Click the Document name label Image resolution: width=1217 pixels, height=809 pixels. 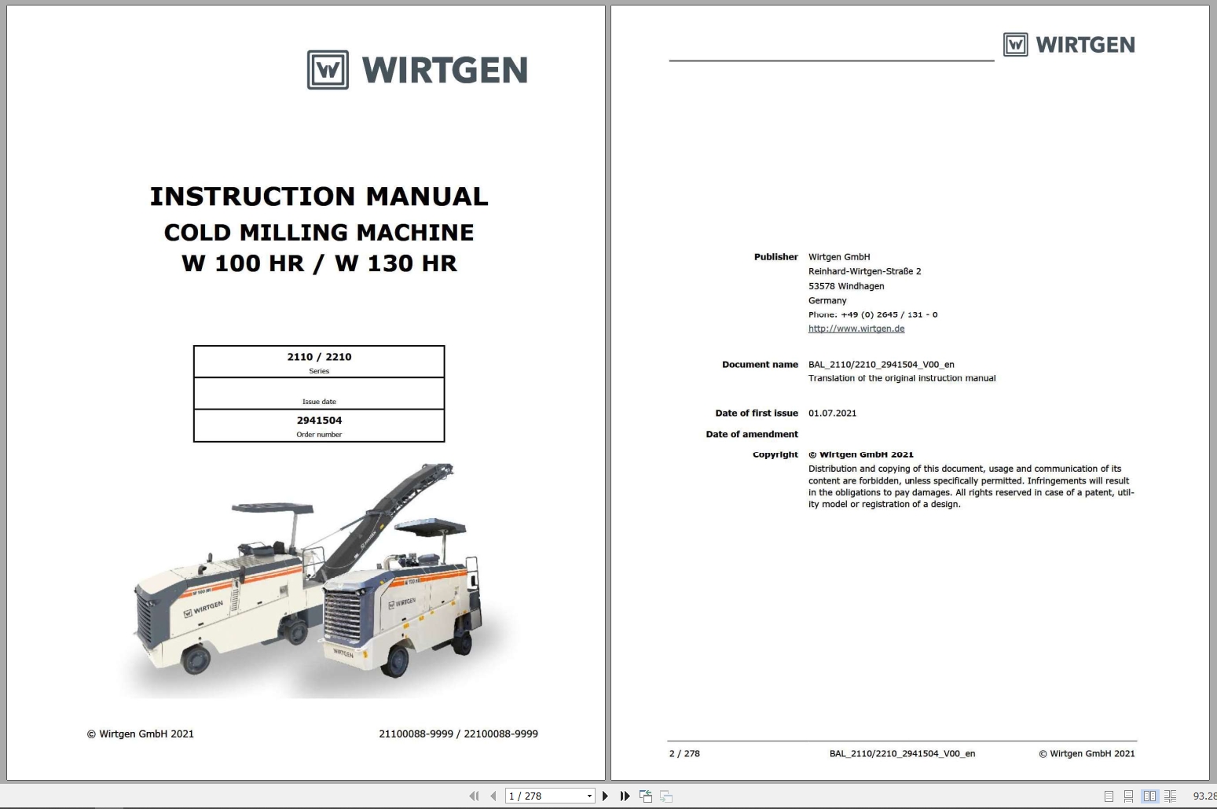[760, 365]
